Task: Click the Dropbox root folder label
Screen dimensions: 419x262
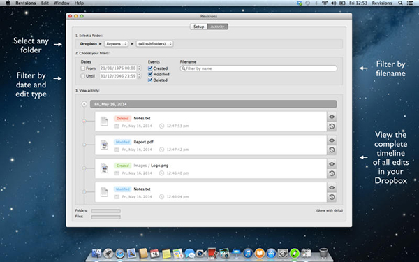Action: coord(89,43)
